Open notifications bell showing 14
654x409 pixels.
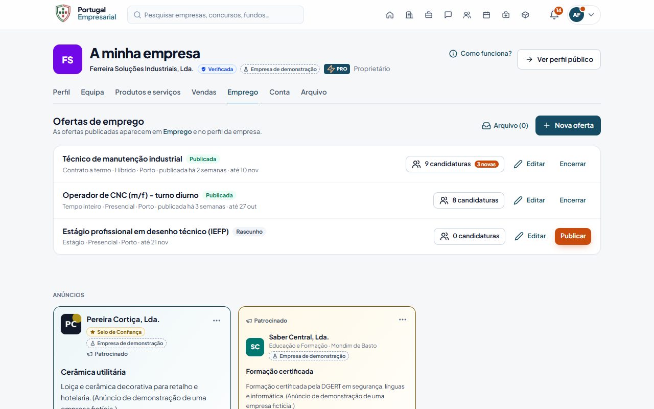[x=554, y=14]
